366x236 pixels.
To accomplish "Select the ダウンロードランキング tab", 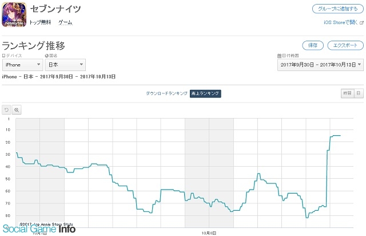I will click(166, 93).
